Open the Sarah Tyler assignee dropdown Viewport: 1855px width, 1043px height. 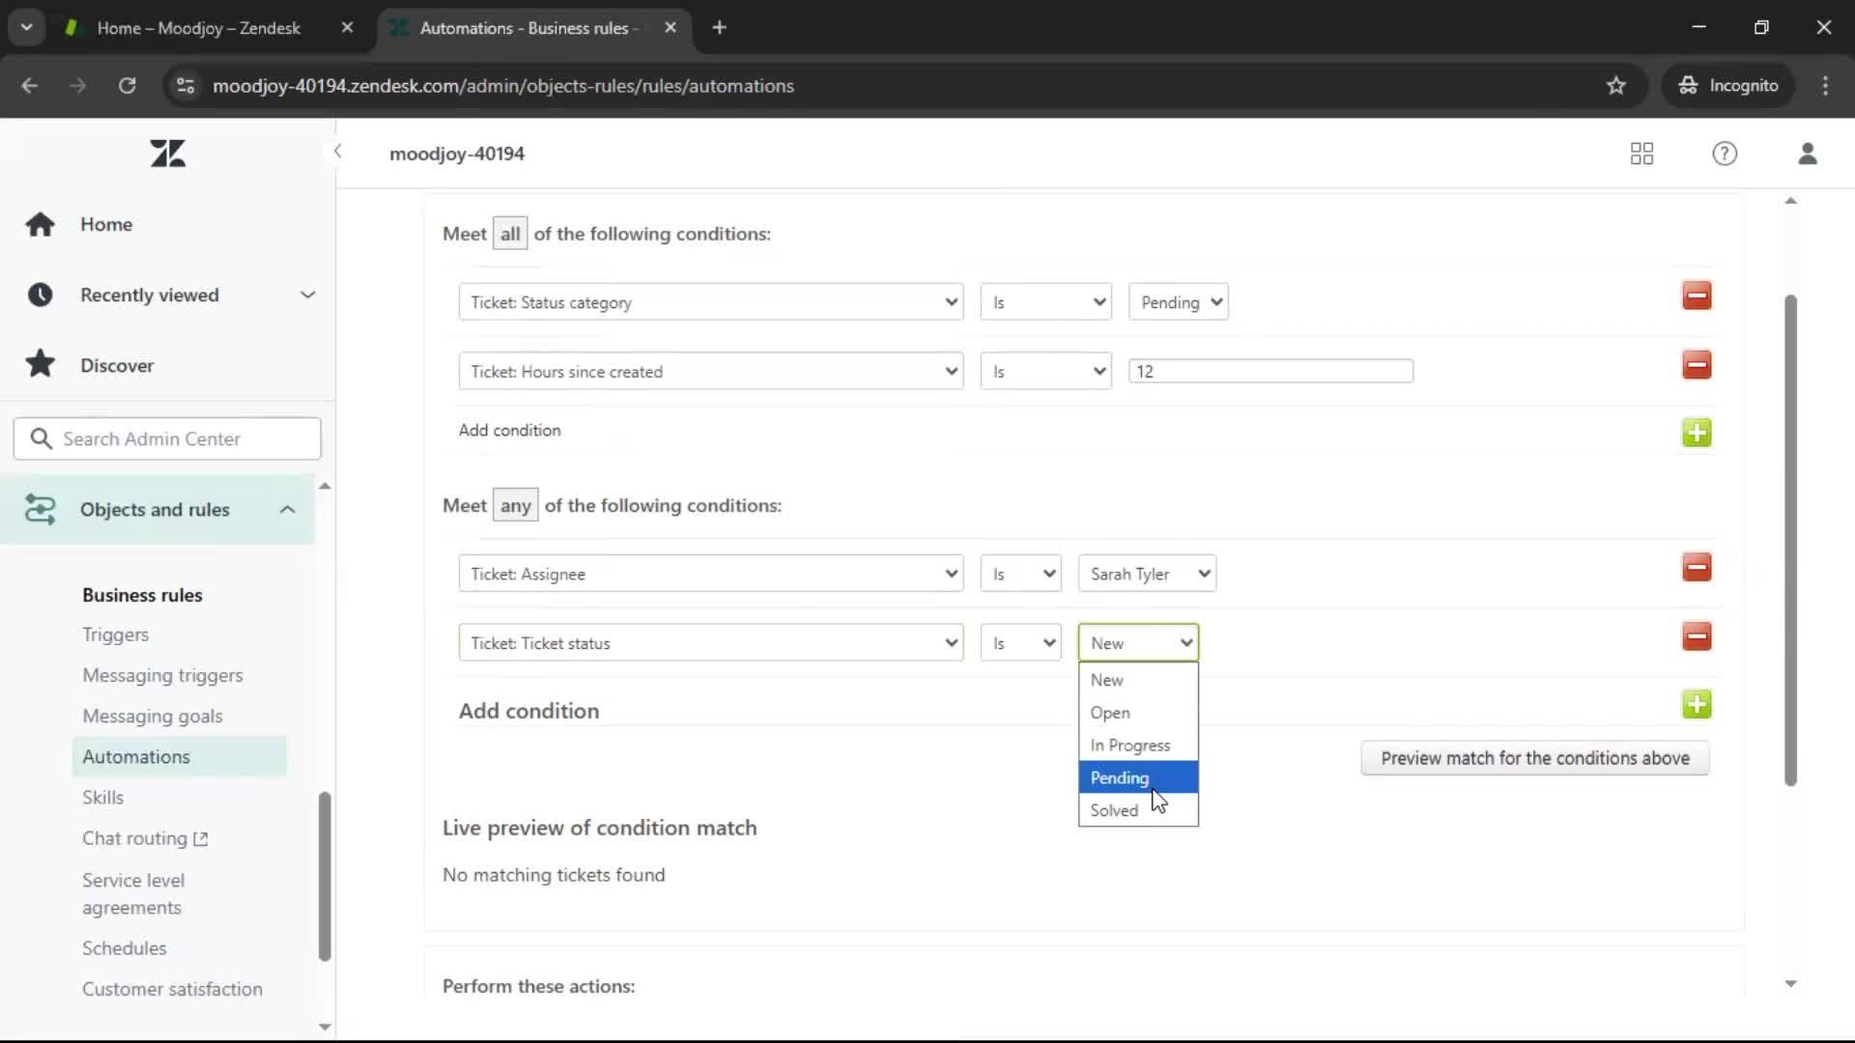1147,574
